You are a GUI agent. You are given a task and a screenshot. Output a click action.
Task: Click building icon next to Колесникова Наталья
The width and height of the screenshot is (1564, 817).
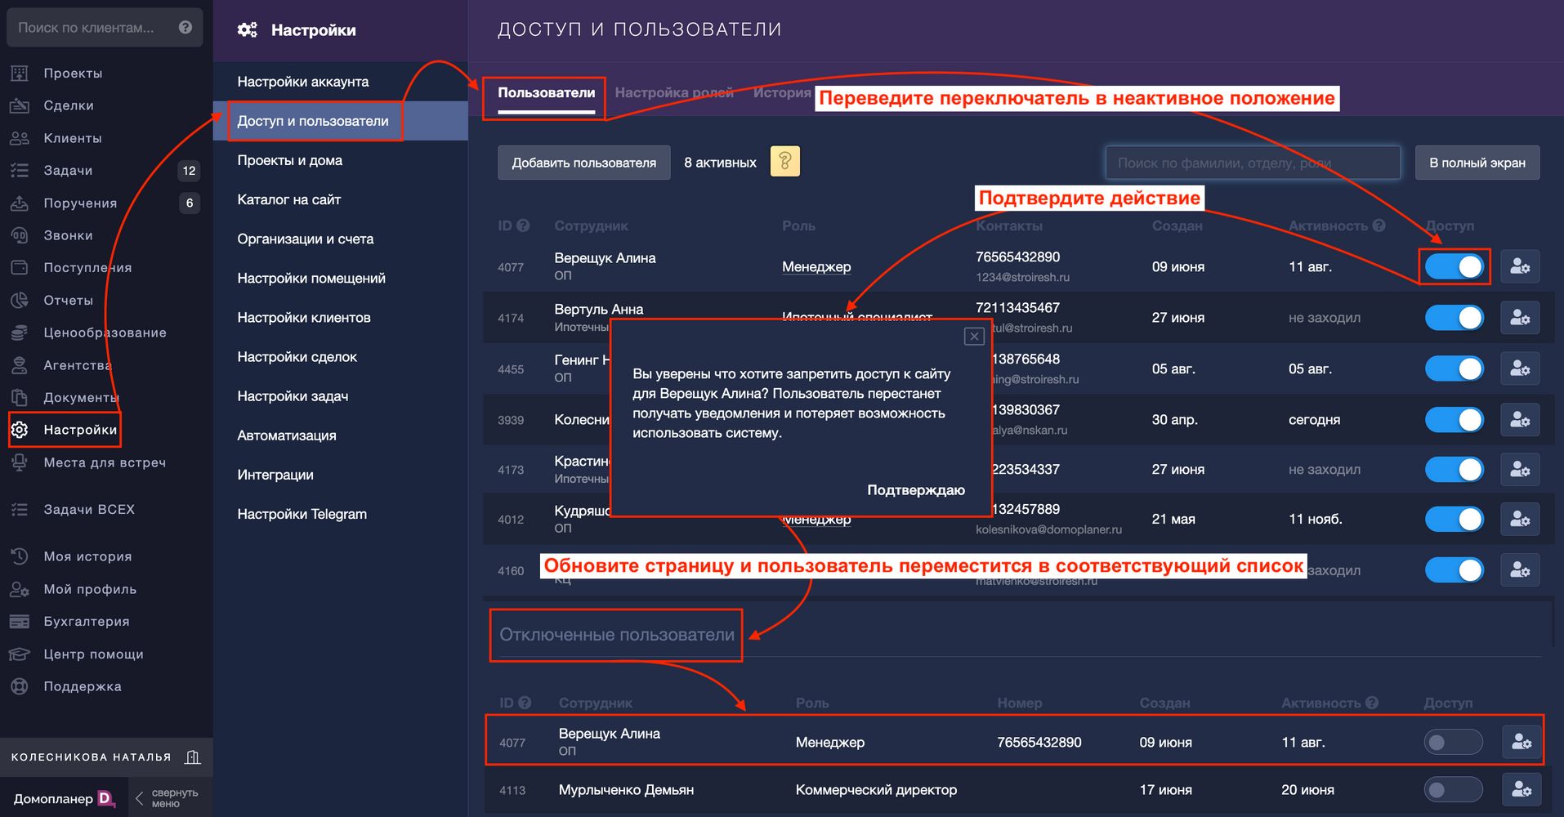(x=193, y=757)
